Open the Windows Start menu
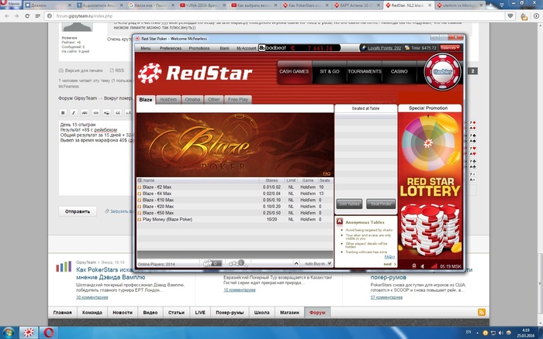Image resolution: width=543 pixels, height=339 pixels. click(9, 333)
